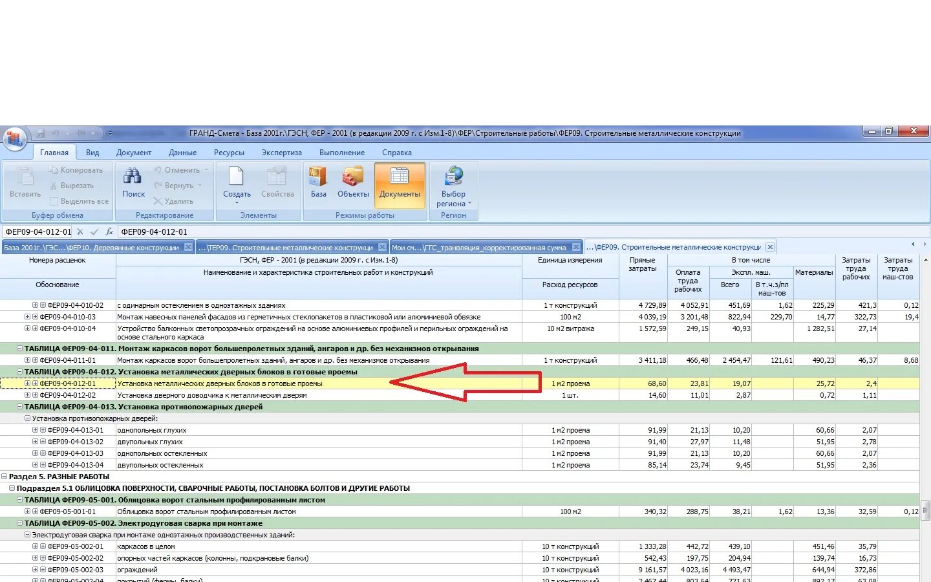
Task: Open the Справка ribbon tab
Action: 397,153
